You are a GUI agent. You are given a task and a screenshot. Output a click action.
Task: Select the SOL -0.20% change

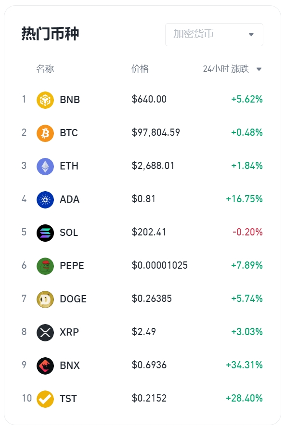coord(247,232)
